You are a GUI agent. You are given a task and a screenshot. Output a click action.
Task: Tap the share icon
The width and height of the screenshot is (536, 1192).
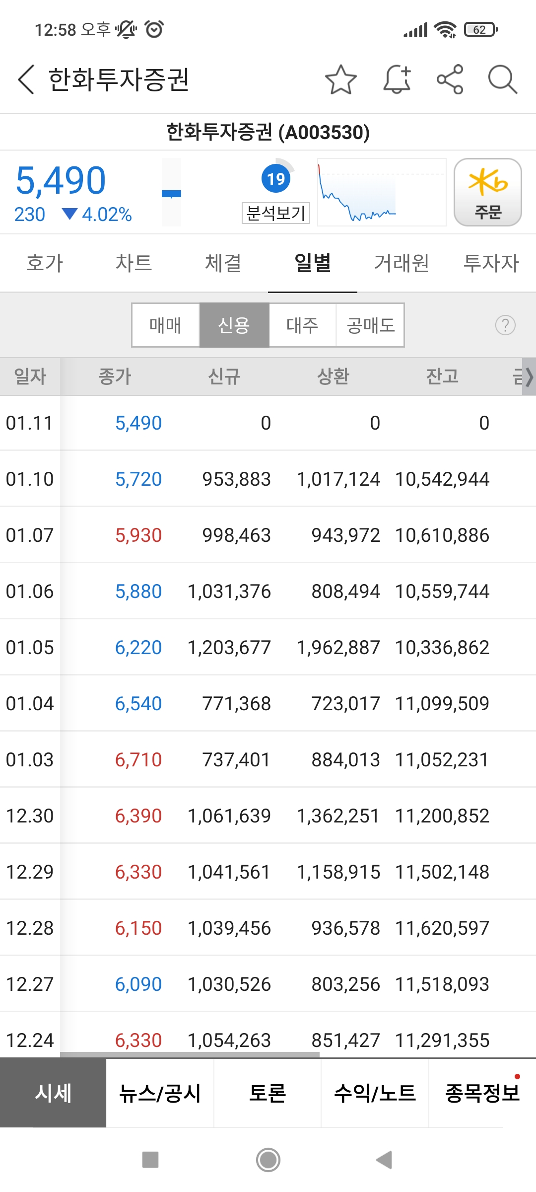(450, 79)
